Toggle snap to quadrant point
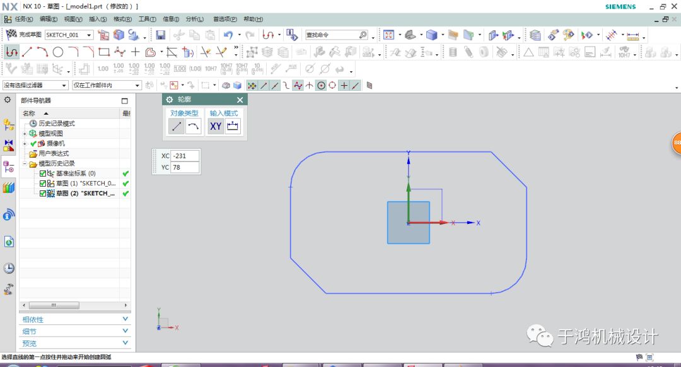Image resolution: width=681 pixels, height=367 pixels. tap(332, 86)
